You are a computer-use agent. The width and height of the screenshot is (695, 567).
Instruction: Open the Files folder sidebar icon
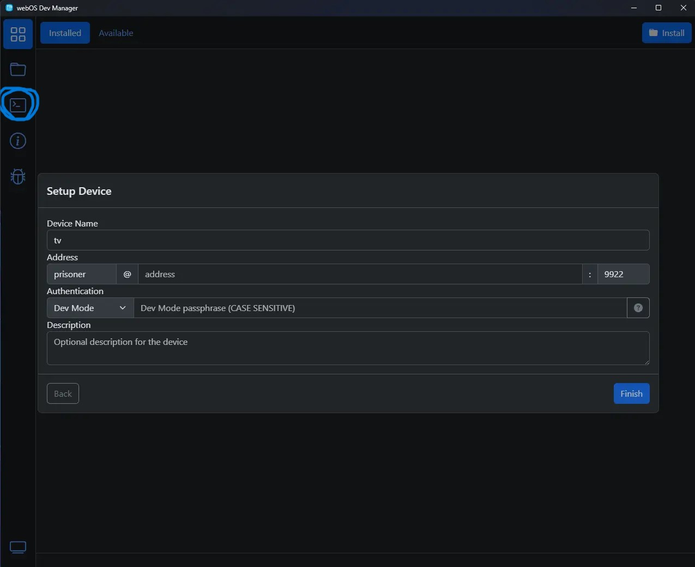pyautogui.click(x=18, y=69)
